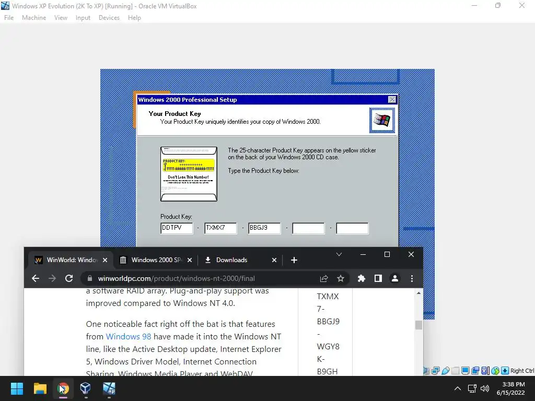Open the Chrome extensions puzzle icon
Viewport: 535px width, 401px height.
[x=362, y=279]
